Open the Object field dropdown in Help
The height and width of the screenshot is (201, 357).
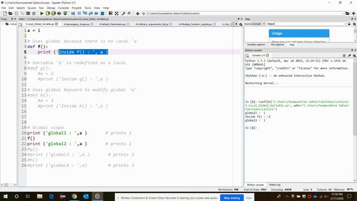pos(345,24)
